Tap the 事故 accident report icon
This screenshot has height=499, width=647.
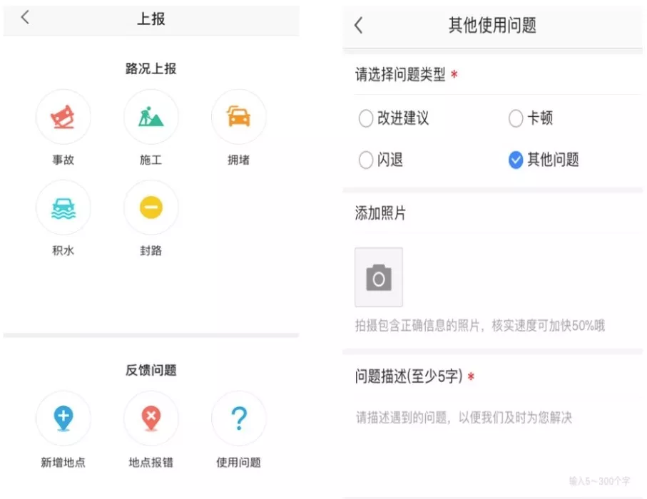tap(63, 117)
